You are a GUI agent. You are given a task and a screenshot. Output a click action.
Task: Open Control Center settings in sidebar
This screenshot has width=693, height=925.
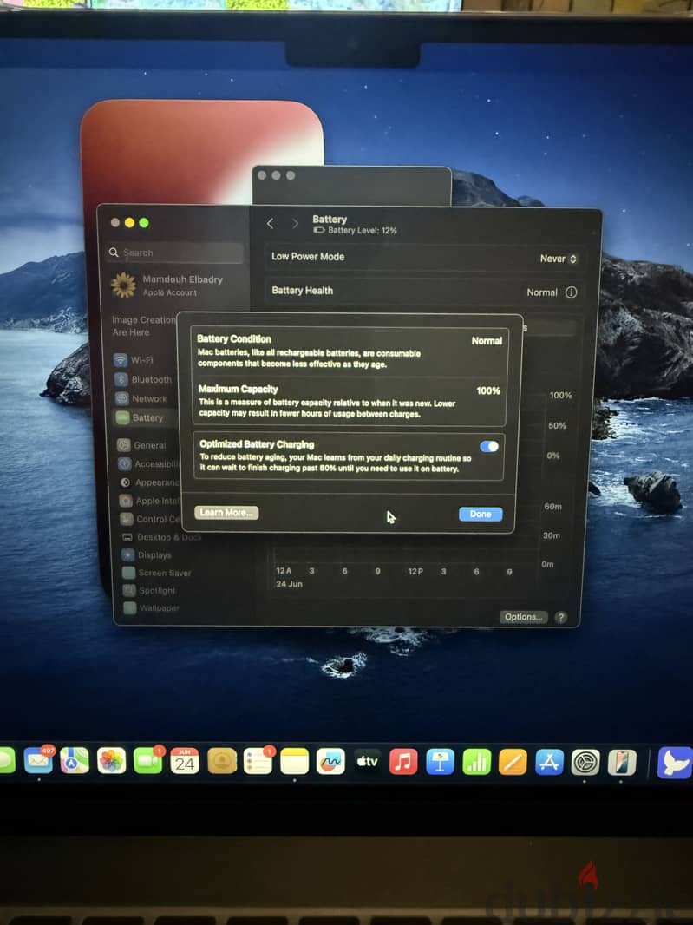click(151, 519)
